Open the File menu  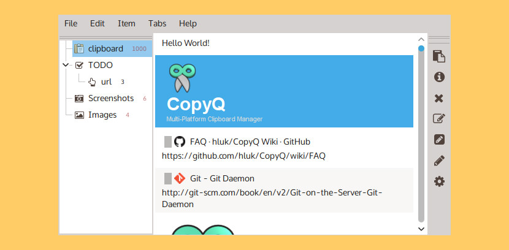click(x=71, y=23)
